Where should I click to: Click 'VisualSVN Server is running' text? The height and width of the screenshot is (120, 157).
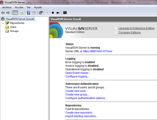pyautogui.click(x=82, y=48)
